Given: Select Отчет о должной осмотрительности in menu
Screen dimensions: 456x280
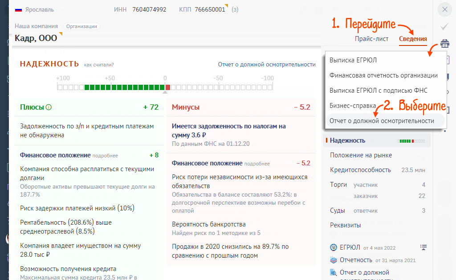Looking at the screenshot, I should point(382,121).
